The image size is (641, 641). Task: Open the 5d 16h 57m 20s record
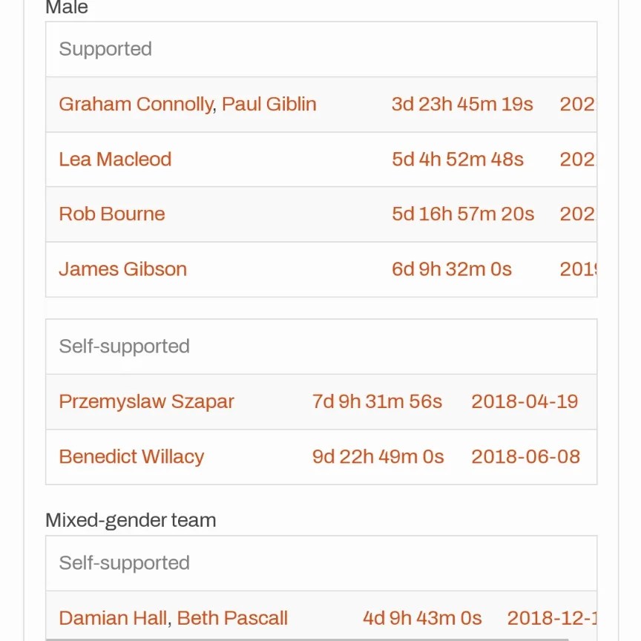coord(463,214)
